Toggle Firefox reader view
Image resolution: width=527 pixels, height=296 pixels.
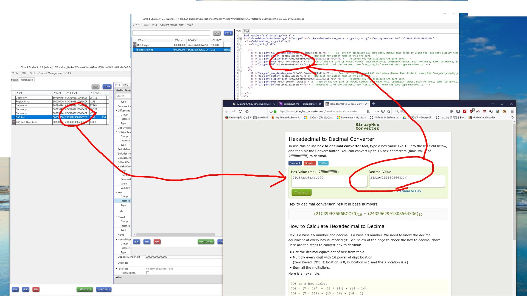(369, 111)
